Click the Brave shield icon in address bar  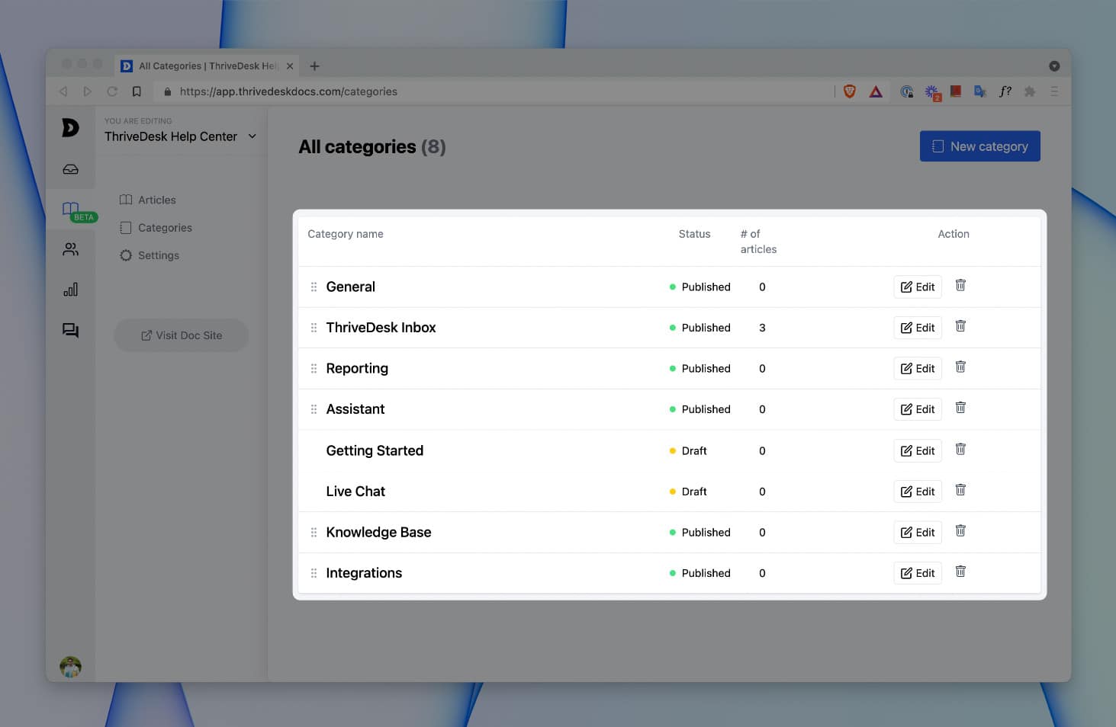click(850, 91)
